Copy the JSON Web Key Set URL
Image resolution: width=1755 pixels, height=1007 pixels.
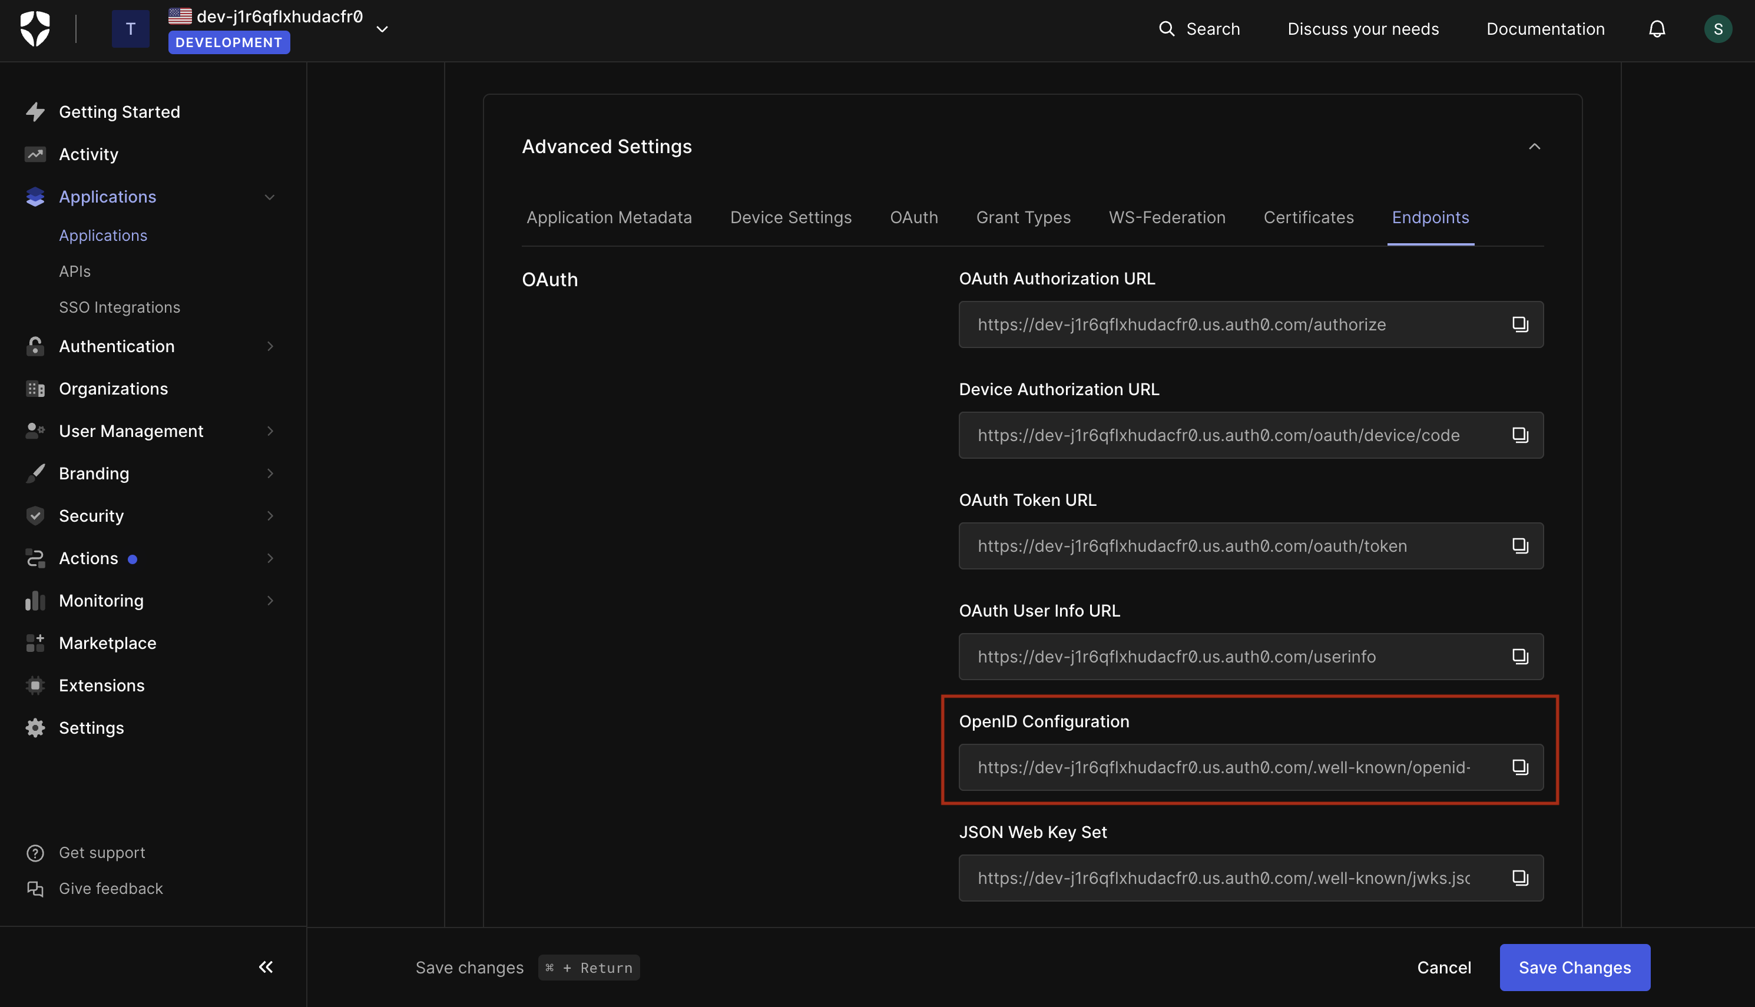[x=1520, y=877]
